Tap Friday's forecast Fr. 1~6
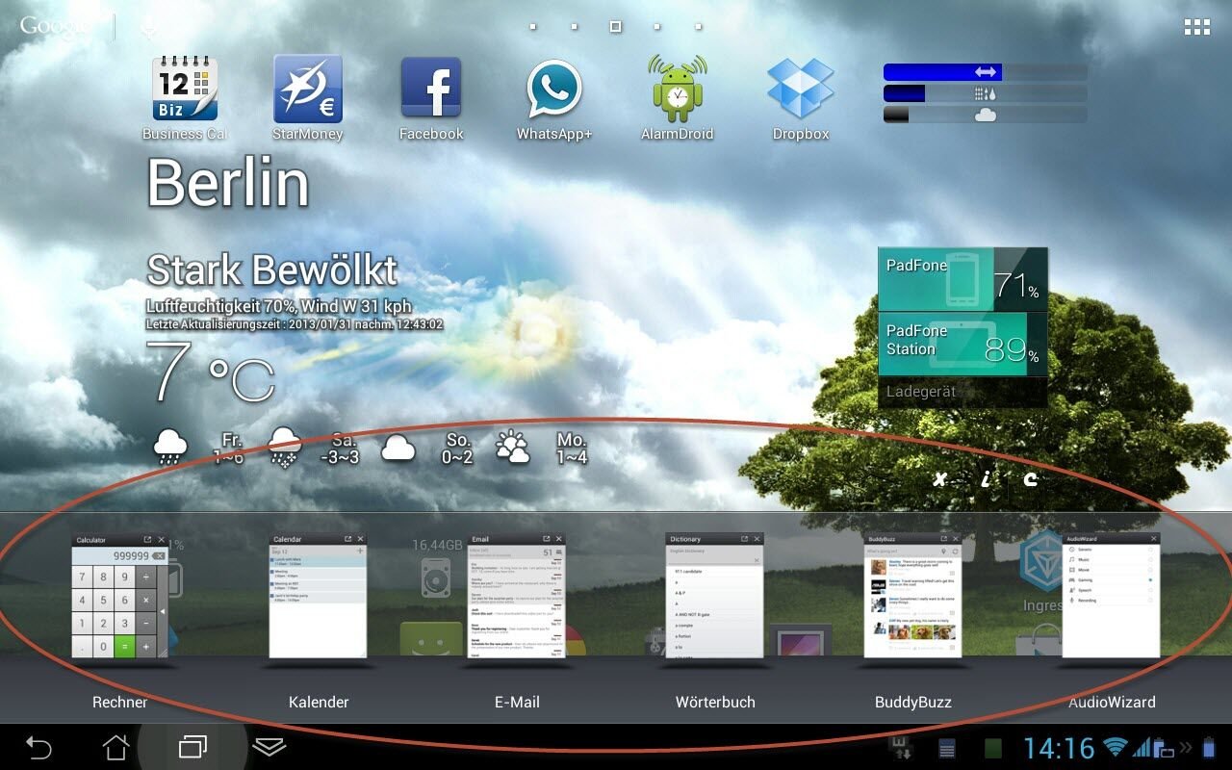Viewport: 1232px width, 770px height. (x=228, y=449)
